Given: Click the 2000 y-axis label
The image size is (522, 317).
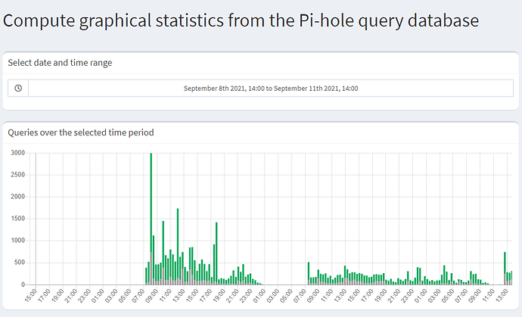Looking at the screenshot, I should tap(18, 197).
